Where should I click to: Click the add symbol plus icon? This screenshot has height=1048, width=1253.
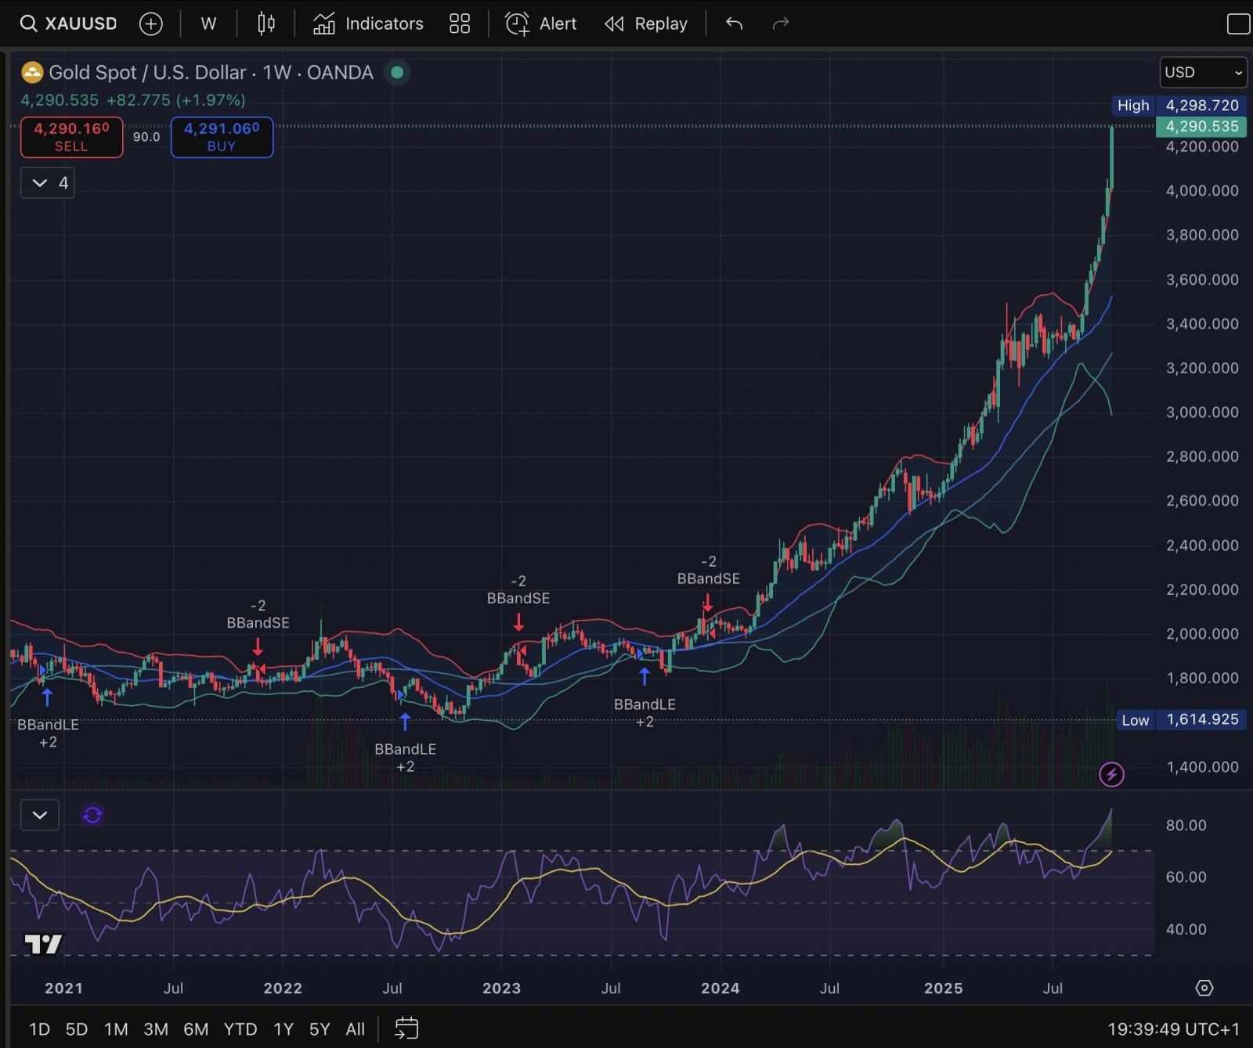(x=150, y=23)
